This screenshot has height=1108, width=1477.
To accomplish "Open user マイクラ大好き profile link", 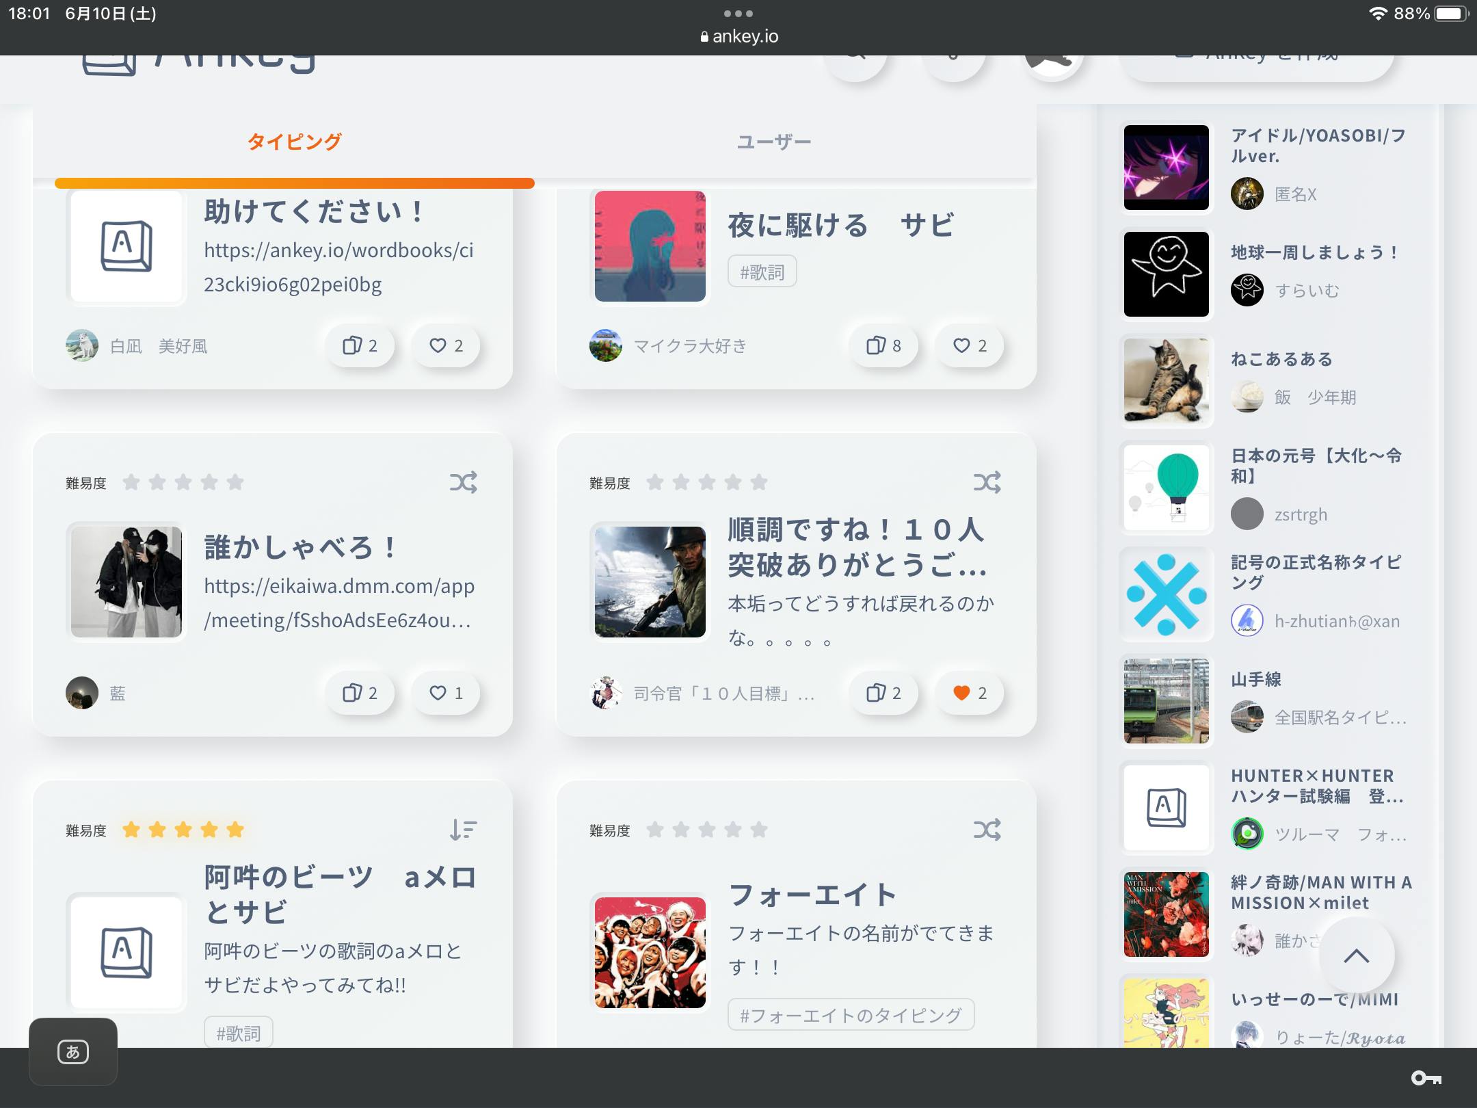I will click(689, 346).
